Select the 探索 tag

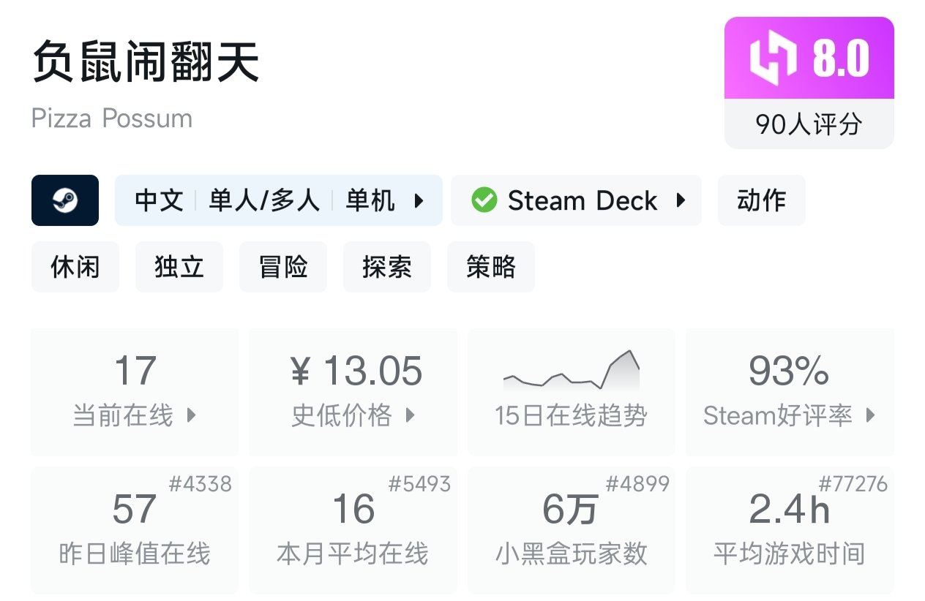(x=386, y=267)
